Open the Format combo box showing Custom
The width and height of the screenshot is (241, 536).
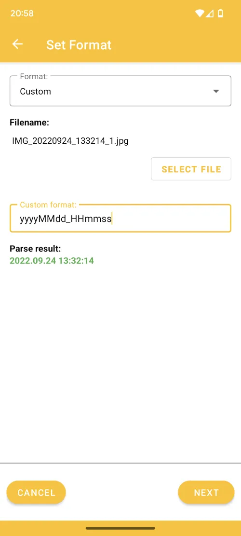[x=120, y=91]
